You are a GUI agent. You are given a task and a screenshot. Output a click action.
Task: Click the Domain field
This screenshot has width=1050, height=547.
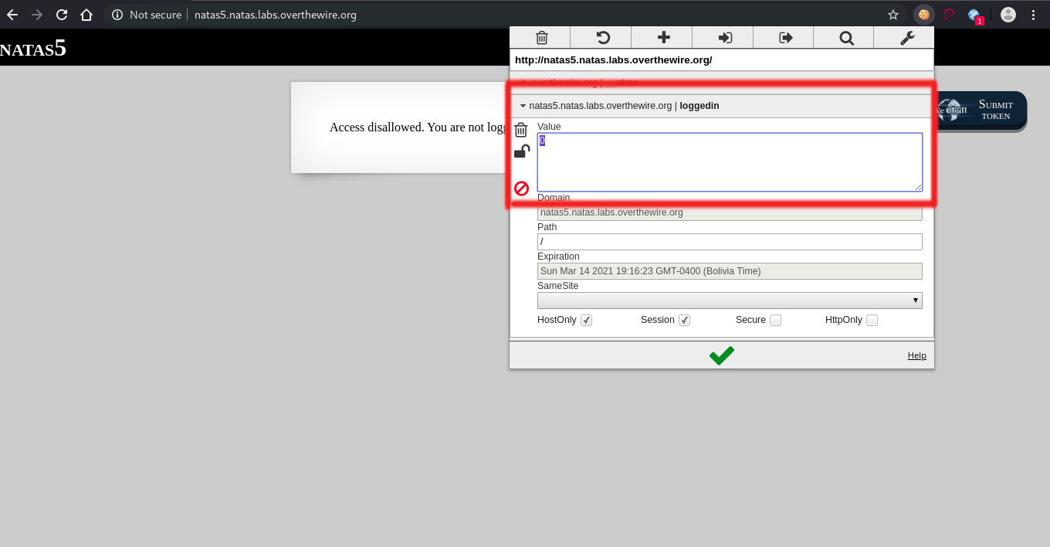click(730, 212)
